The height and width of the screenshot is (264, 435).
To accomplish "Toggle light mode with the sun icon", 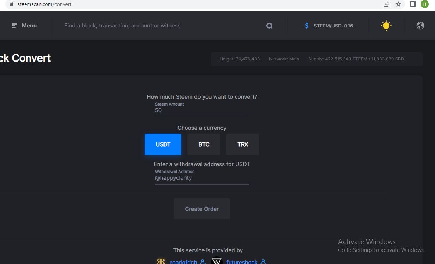I will (x=386, y=26).
